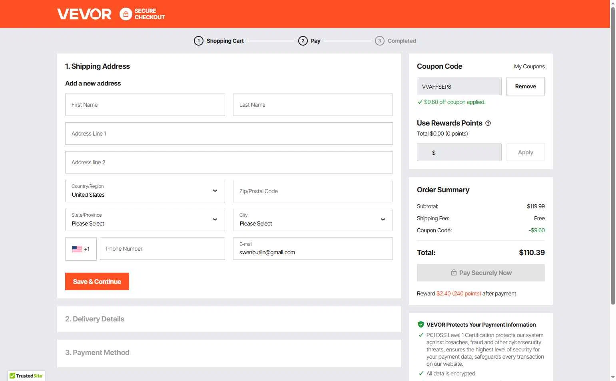Click the TrustedSite badge

pyautogui.click(x=26, y=376)
